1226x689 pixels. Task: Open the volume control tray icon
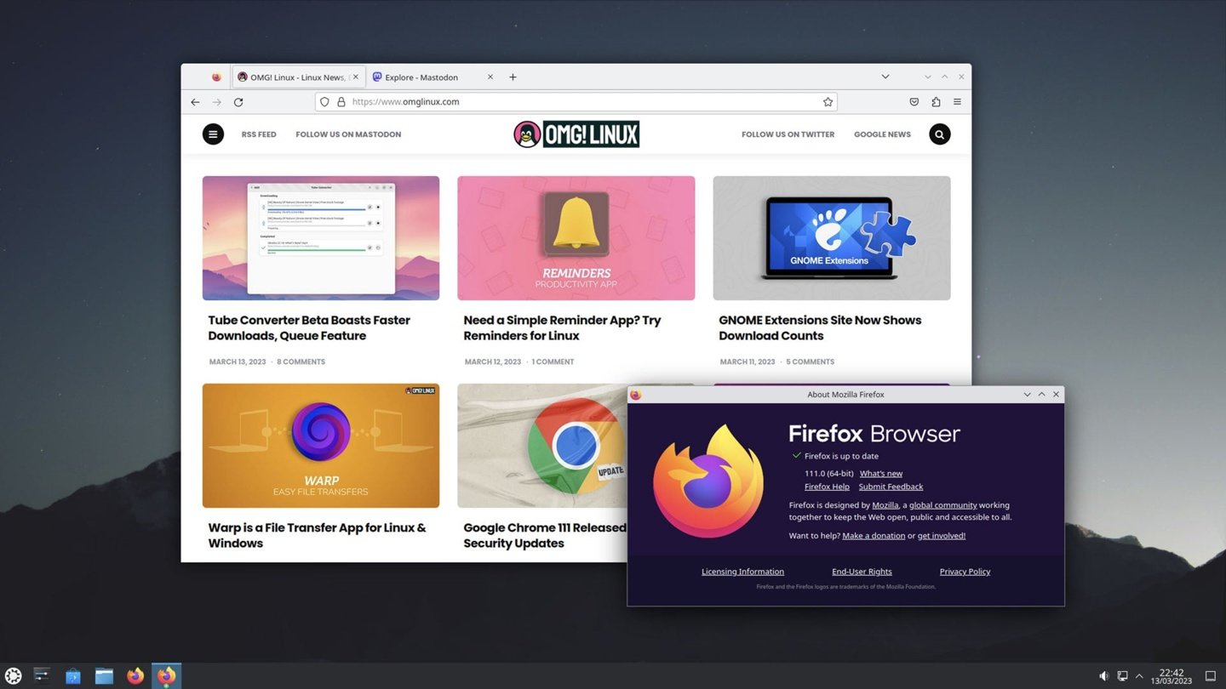tap(1103, 676)
